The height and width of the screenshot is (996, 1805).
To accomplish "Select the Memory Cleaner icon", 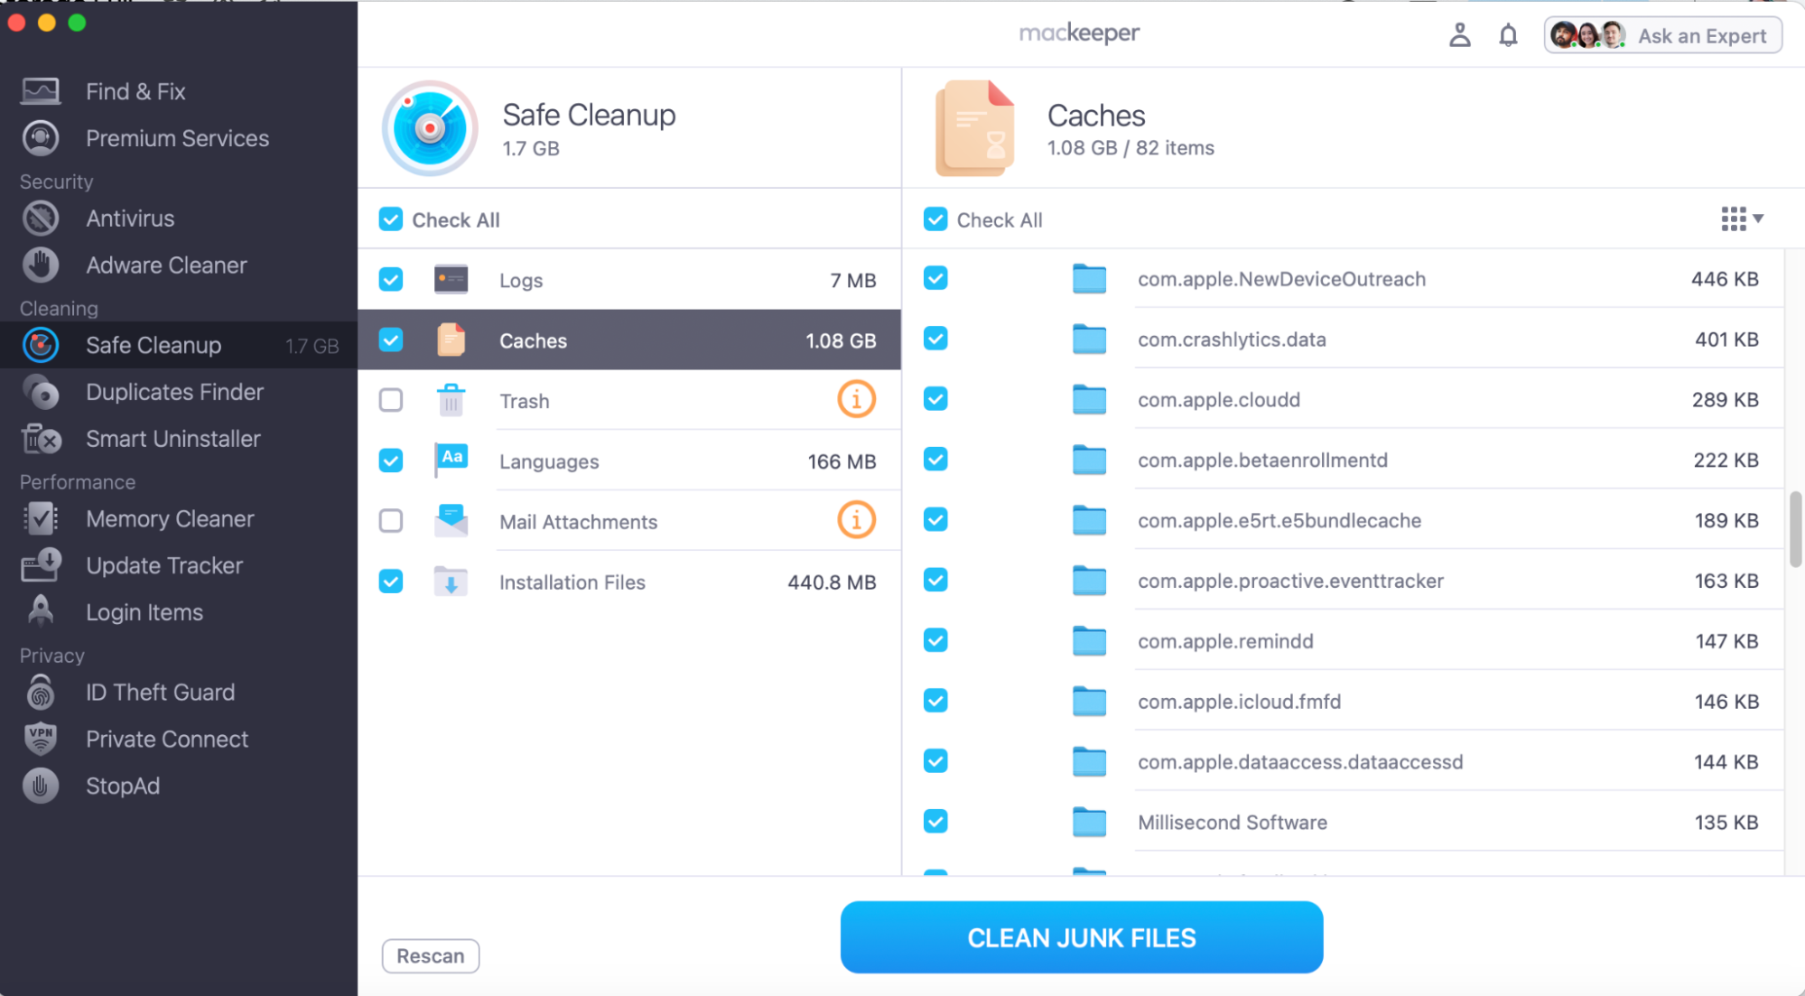I will 41,519.
